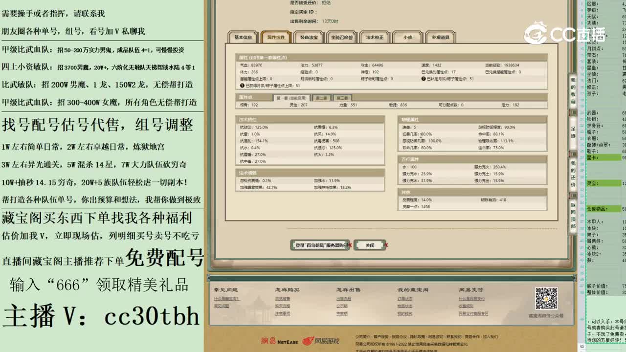The height and width of the screenshot is (352, 626).
Task: Select the 第一套 attribute points tab
Action: 291,98
